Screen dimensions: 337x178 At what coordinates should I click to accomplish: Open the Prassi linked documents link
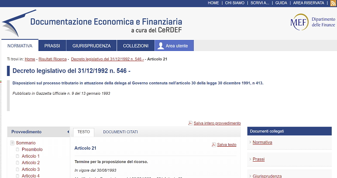click(259, 159)
